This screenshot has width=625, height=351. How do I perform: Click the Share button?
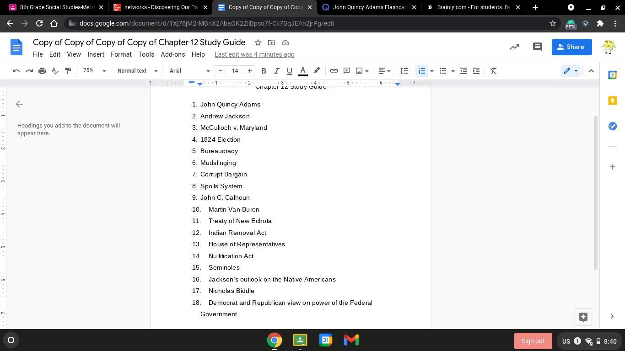tap(571, 47)
